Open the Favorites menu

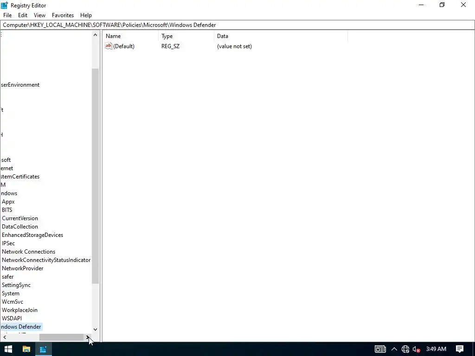click(63, 15)
